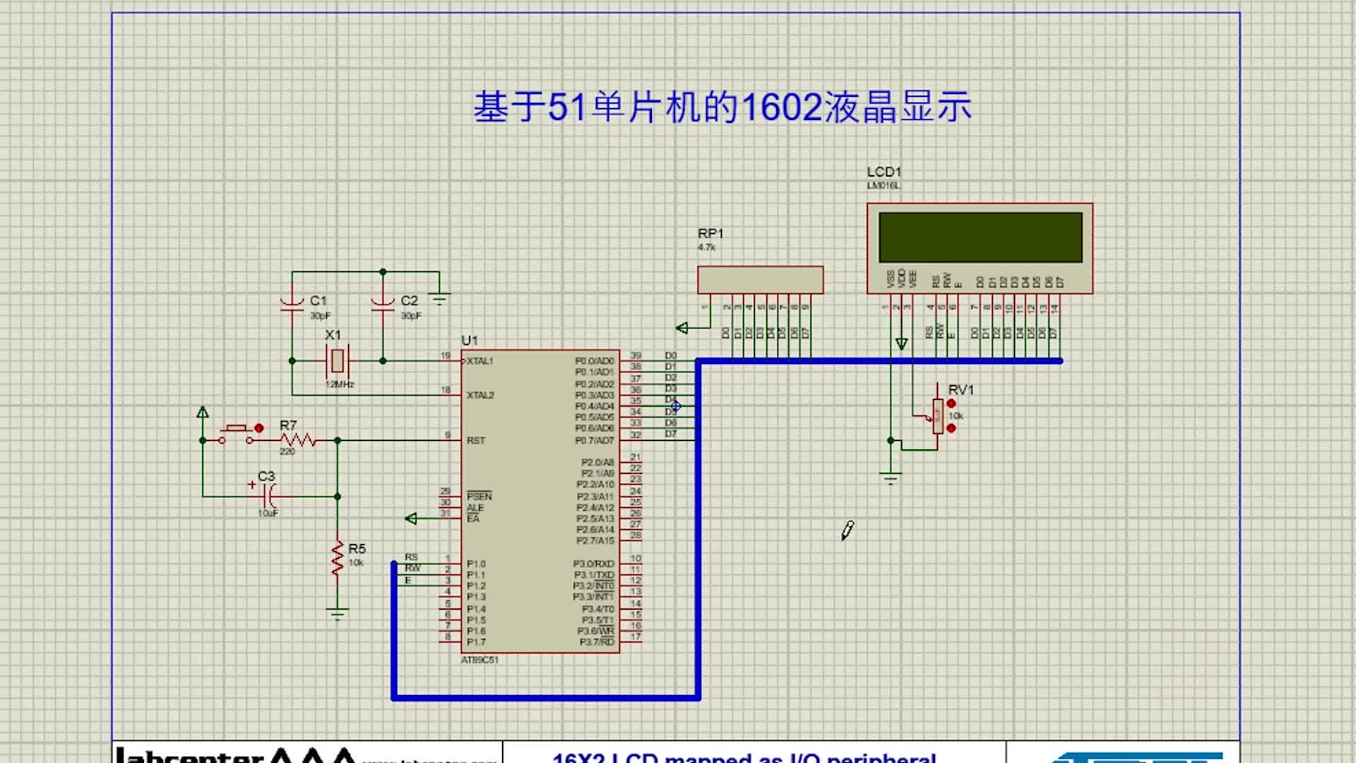The width and height of the screenshot is (1356, 763).
Task: Select crystal X1 symbol
Action: (338, 360)
